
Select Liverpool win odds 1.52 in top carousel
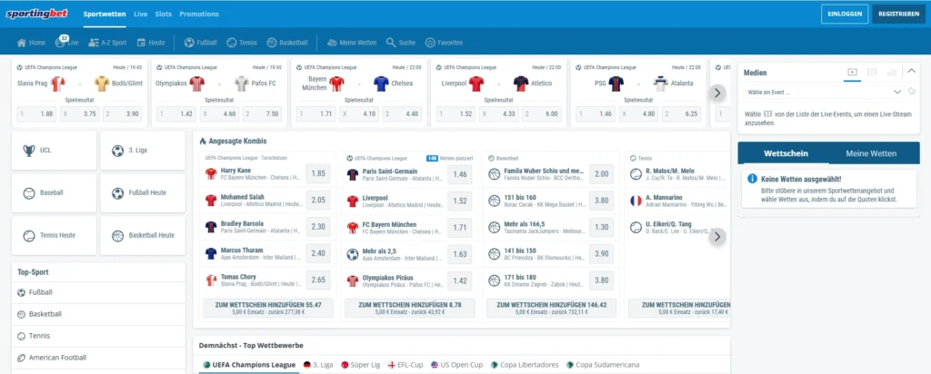pyautogui.click(x=457, y=113)
